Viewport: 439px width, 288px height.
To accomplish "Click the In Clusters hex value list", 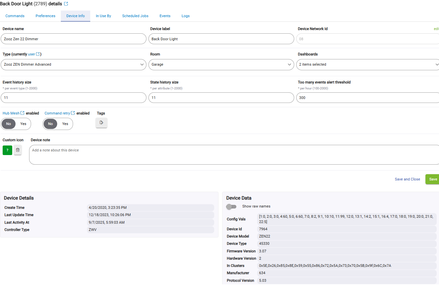I will pos(347,266).
